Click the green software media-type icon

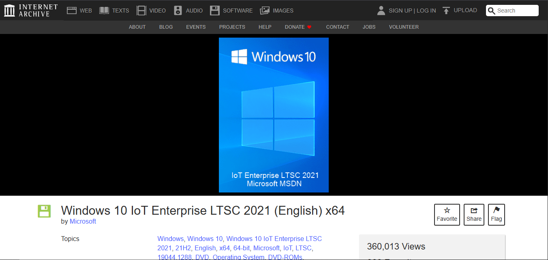tap(44, 211)
